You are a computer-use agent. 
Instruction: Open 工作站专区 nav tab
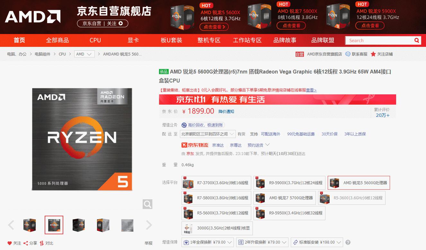(247, 40)
